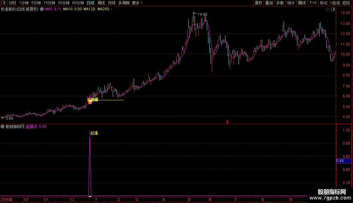Click the panel layout icon at top-left
The width and height of the screenshot is (353, 203).
(x=3, y=3)
